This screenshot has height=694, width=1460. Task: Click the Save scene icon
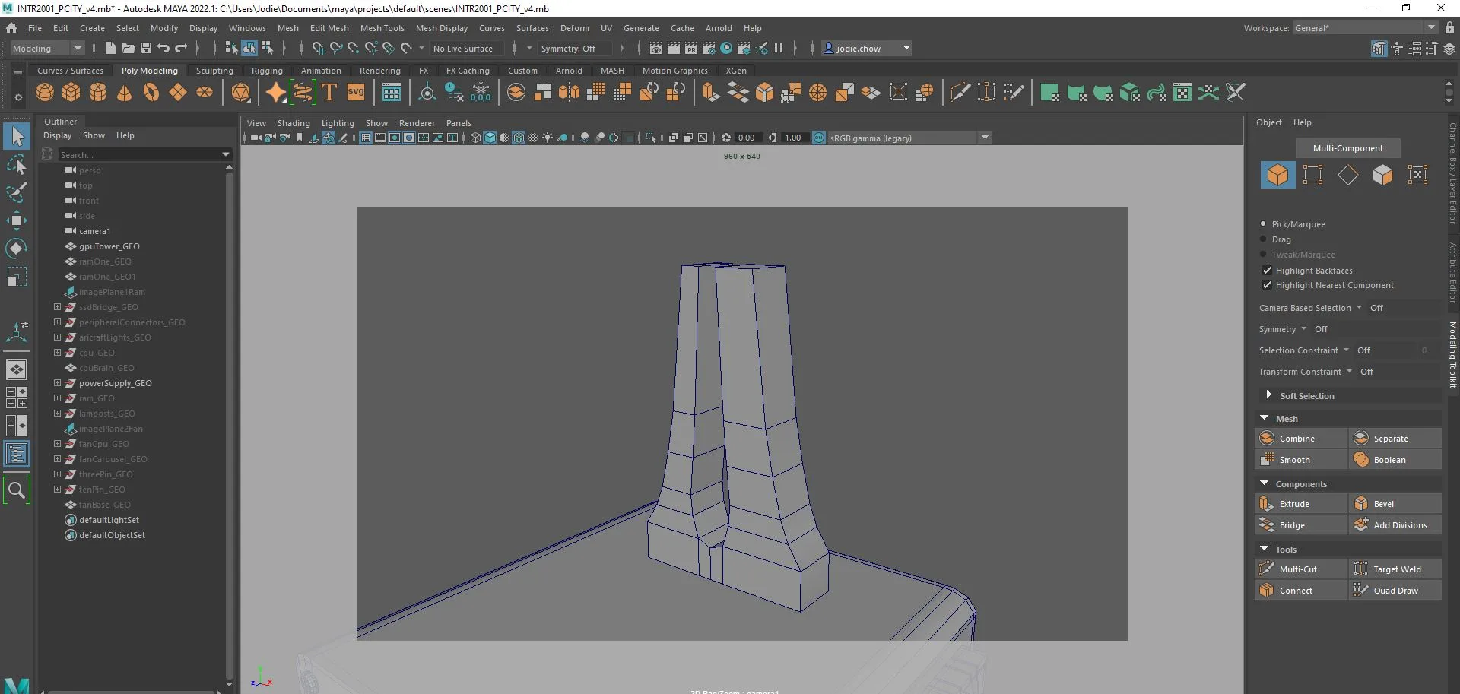pyautogui.click(x=146, y=48)
